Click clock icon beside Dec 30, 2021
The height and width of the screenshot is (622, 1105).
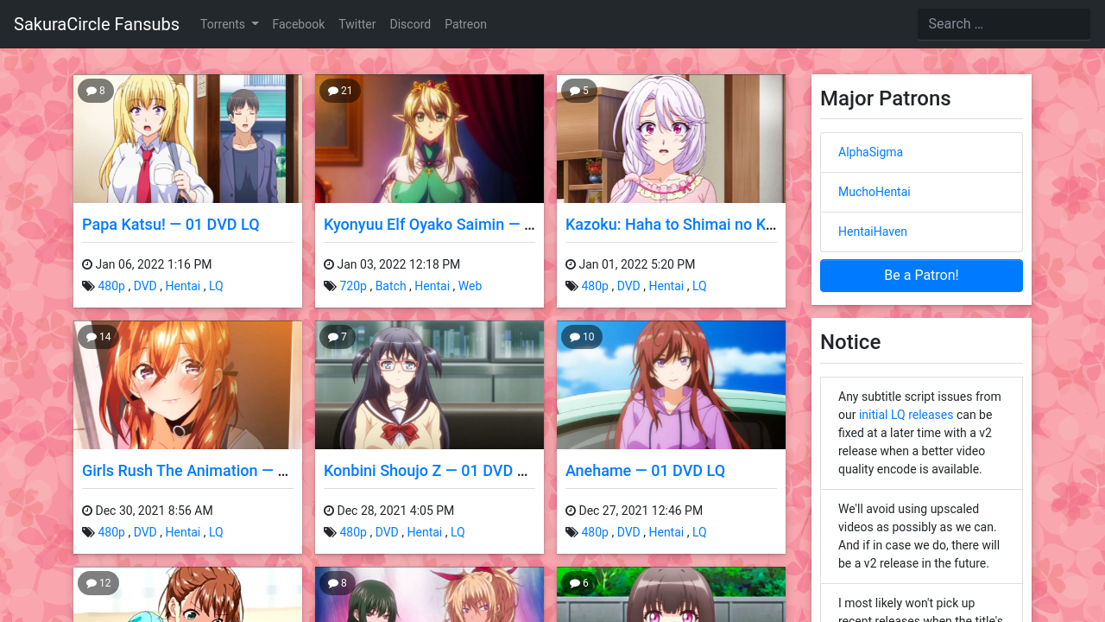(x=87, y=511)
